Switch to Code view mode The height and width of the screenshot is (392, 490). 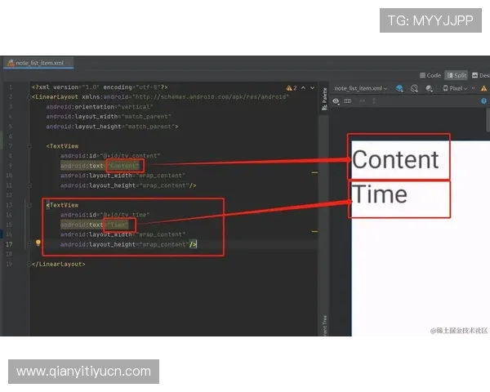430,75
